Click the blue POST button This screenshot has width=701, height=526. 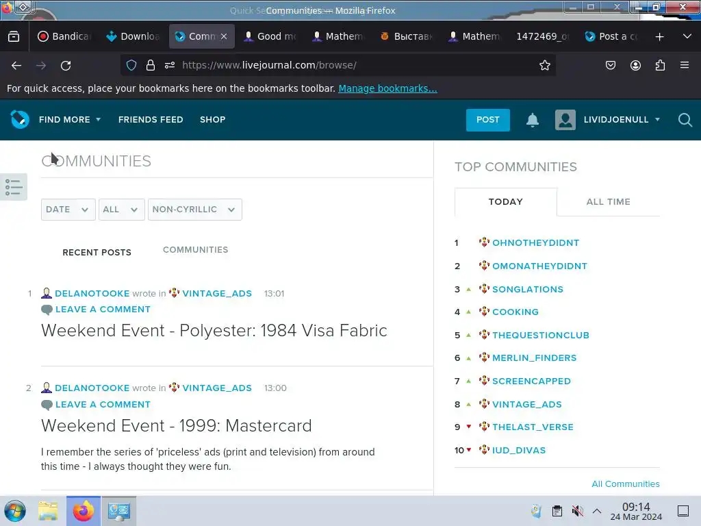[487, 120]
